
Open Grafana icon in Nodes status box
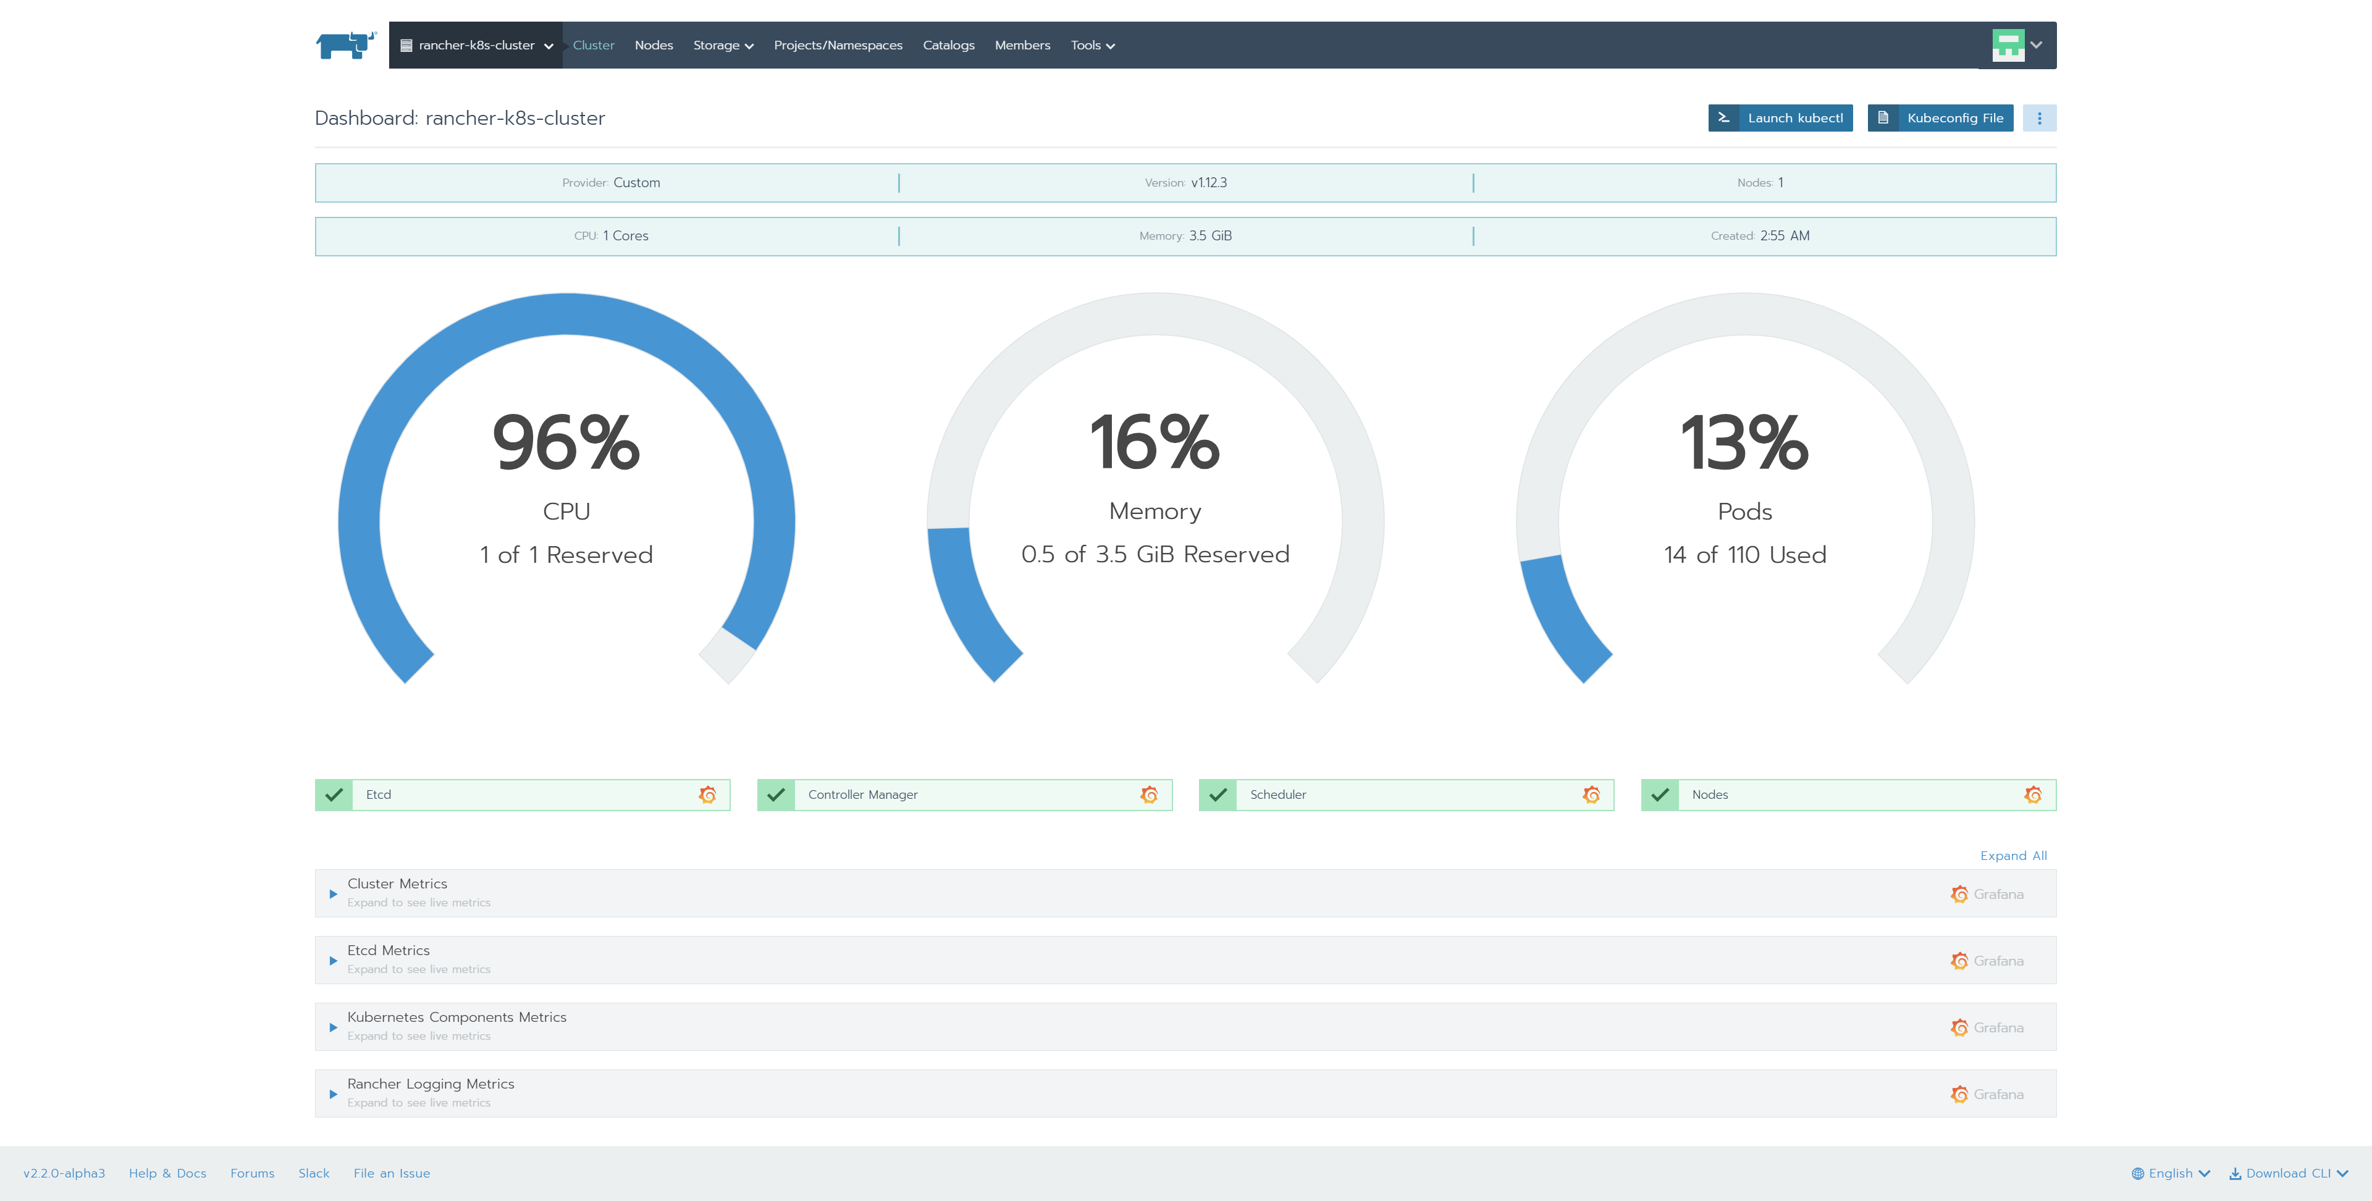coord(2033,795)
